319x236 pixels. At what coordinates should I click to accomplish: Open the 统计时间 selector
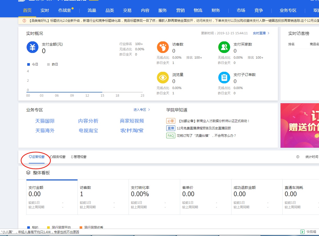coord(312,157)
